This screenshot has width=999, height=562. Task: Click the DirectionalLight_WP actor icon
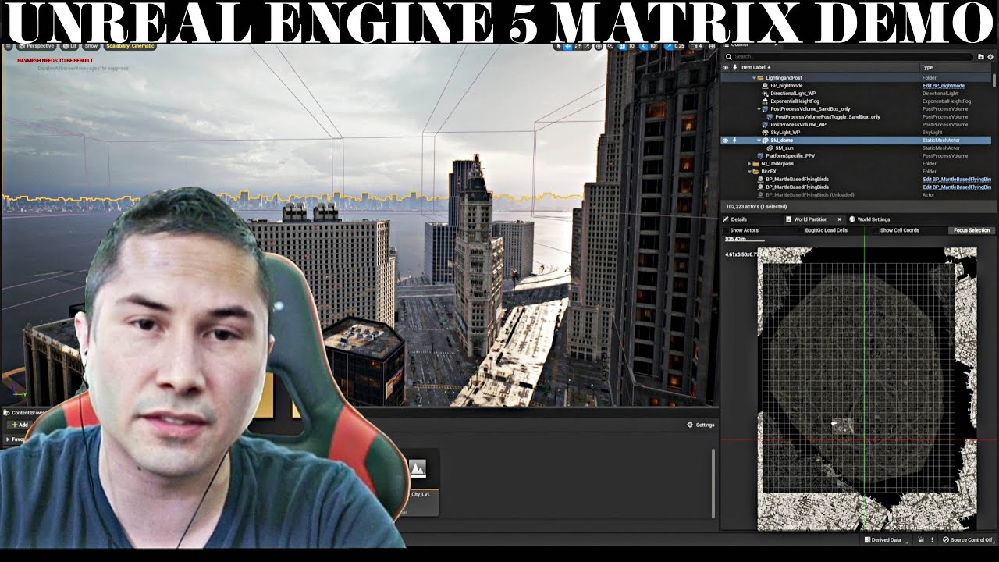click(x=765, y=94)
